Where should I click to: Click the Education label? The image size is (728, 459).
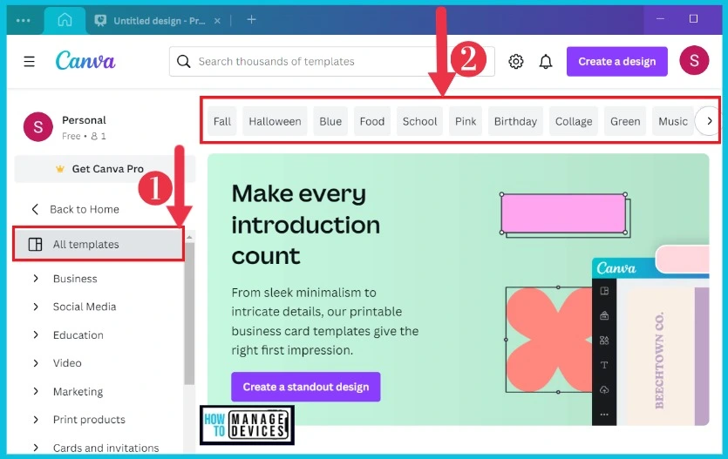(78, 334)
